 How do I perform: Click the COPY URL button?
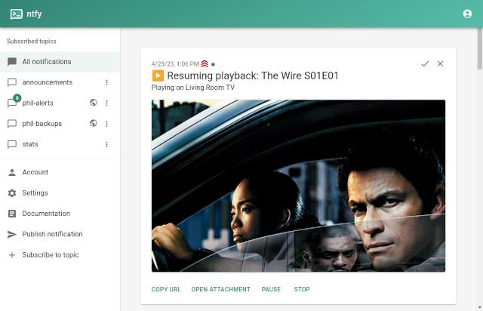(x=166, y=289)
